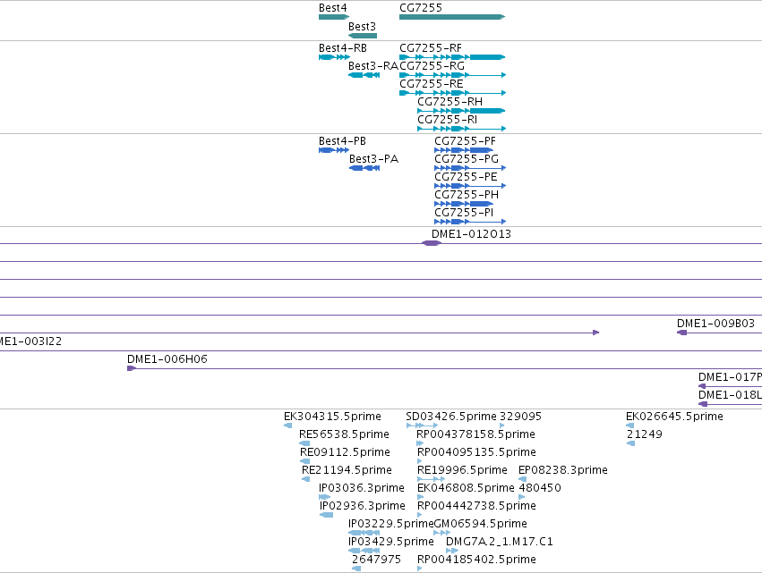Select the DME1-006H06 clone start
Viewport: 762px width, 573px height.
[x=132, y=368]
